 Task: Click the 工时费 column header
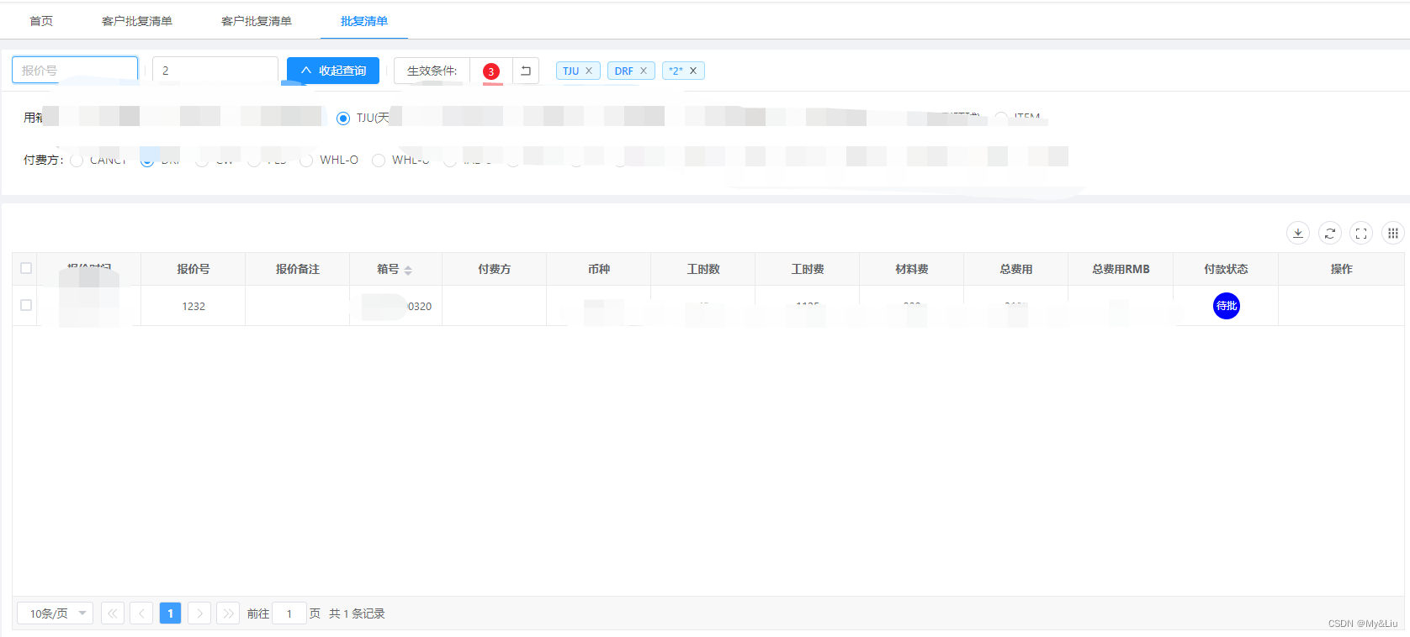(808, 269)
